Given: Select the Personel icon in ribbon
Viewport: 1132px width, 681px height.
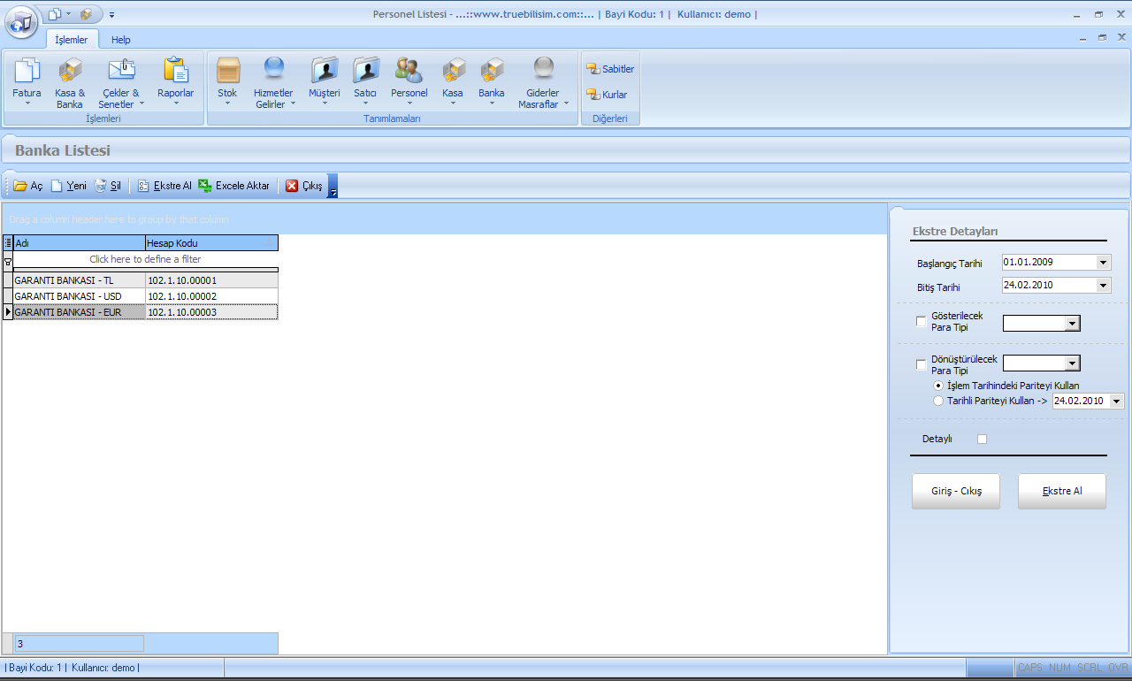Looking at the screenshot, I should coord(409,71).
